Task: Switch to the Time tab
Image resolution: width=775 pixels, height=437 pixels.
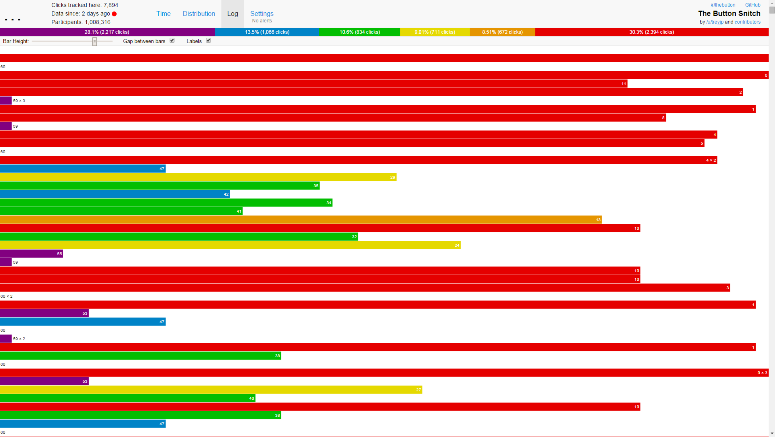Action: click(x=163, y=13)
